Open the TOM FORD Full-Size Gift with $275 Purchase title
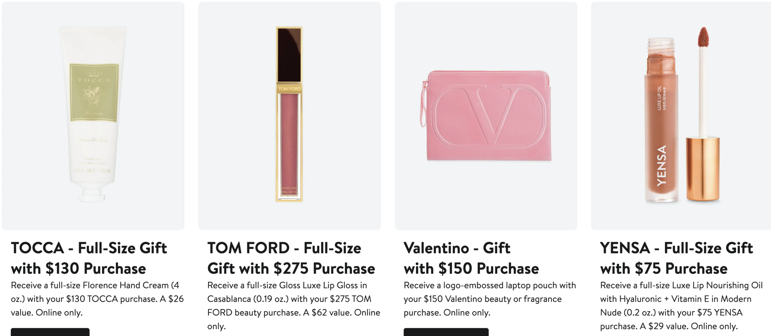The image size is (771, 336). 291,258
